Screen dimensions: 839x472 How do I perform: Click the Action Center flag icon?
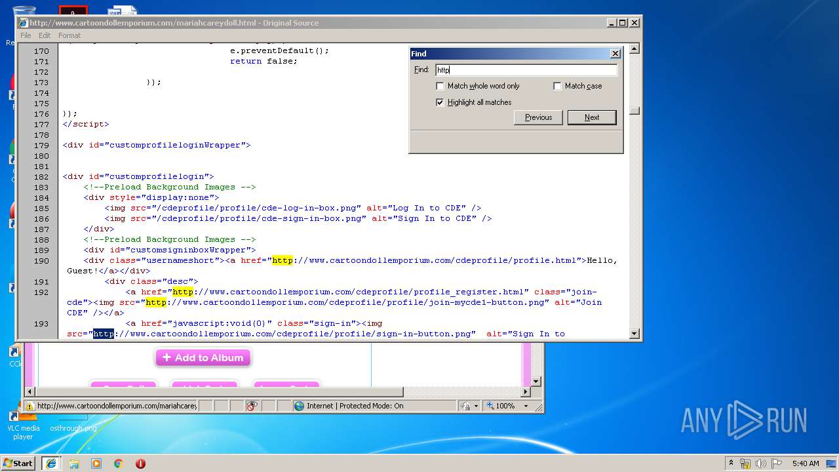pyautogui.click(x=776, y=463)
